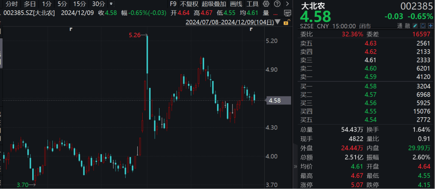
Task: Click the 2024/07/08-2024/12/09 date range link
Action: click(230, 23)
